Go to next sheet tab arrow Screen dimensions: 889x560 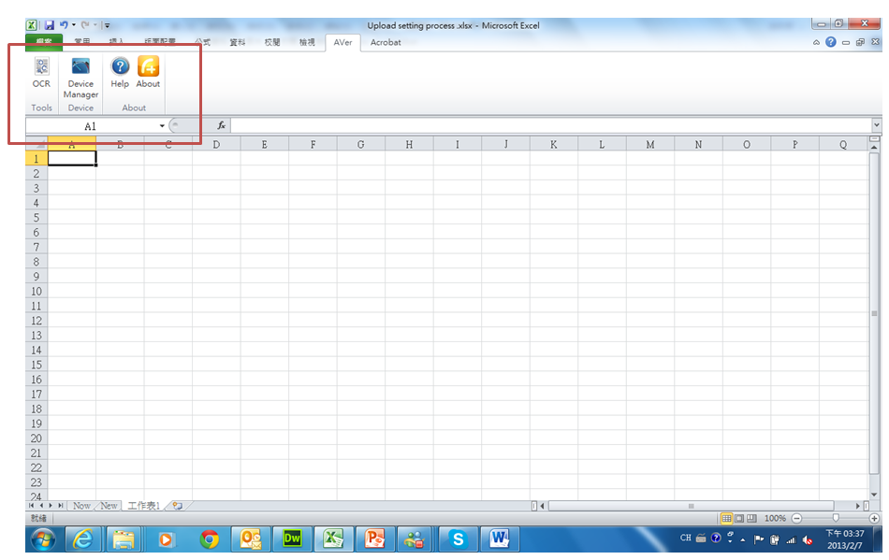coord(51,506)
